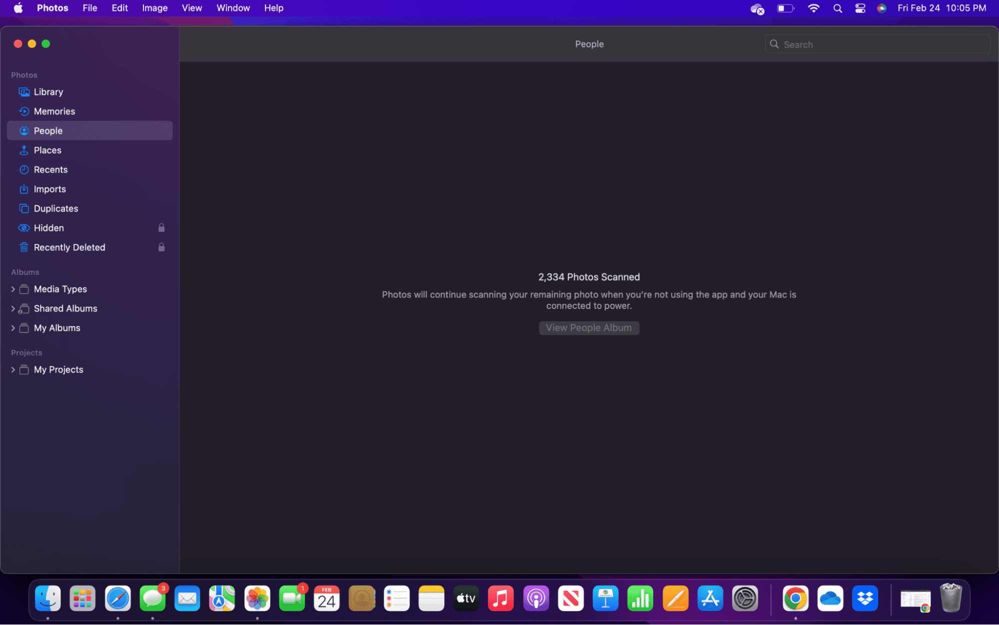This screenshot has height=625, width=999.
Task: Open App Store from the Dock
Action: tap(710, 598)
